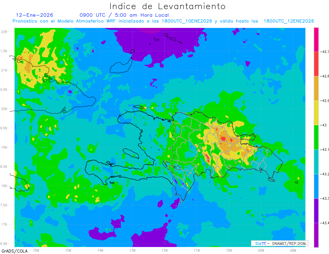Screen dimensions: 329x254
Task: Click the '-43.1' legend value
Action: coord(324,150)
